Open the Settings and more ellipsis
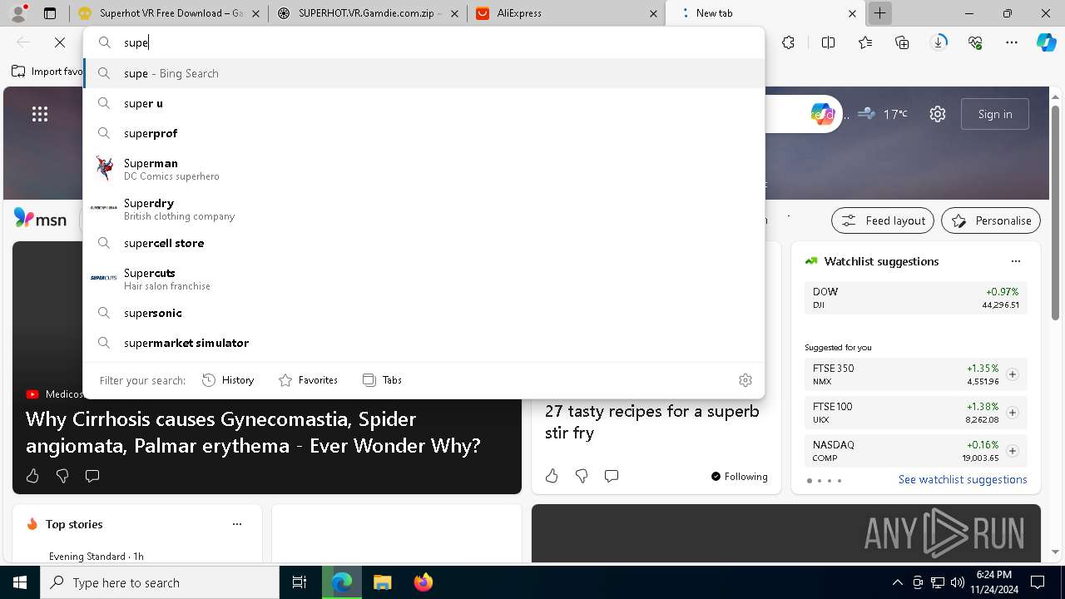The width and height of the screenshot is (1065, 599). [1012, 42]
